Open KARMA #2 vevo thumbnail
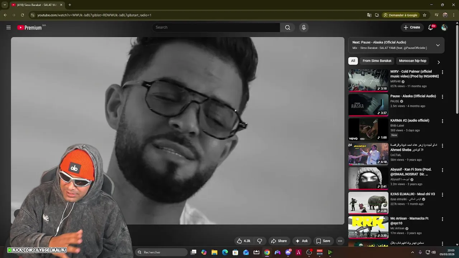Viewport: 459px width, 258px height. pos(368,129)
